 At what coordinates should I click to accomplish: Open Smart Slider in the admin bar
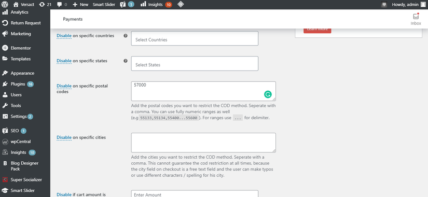coord(104,4)
